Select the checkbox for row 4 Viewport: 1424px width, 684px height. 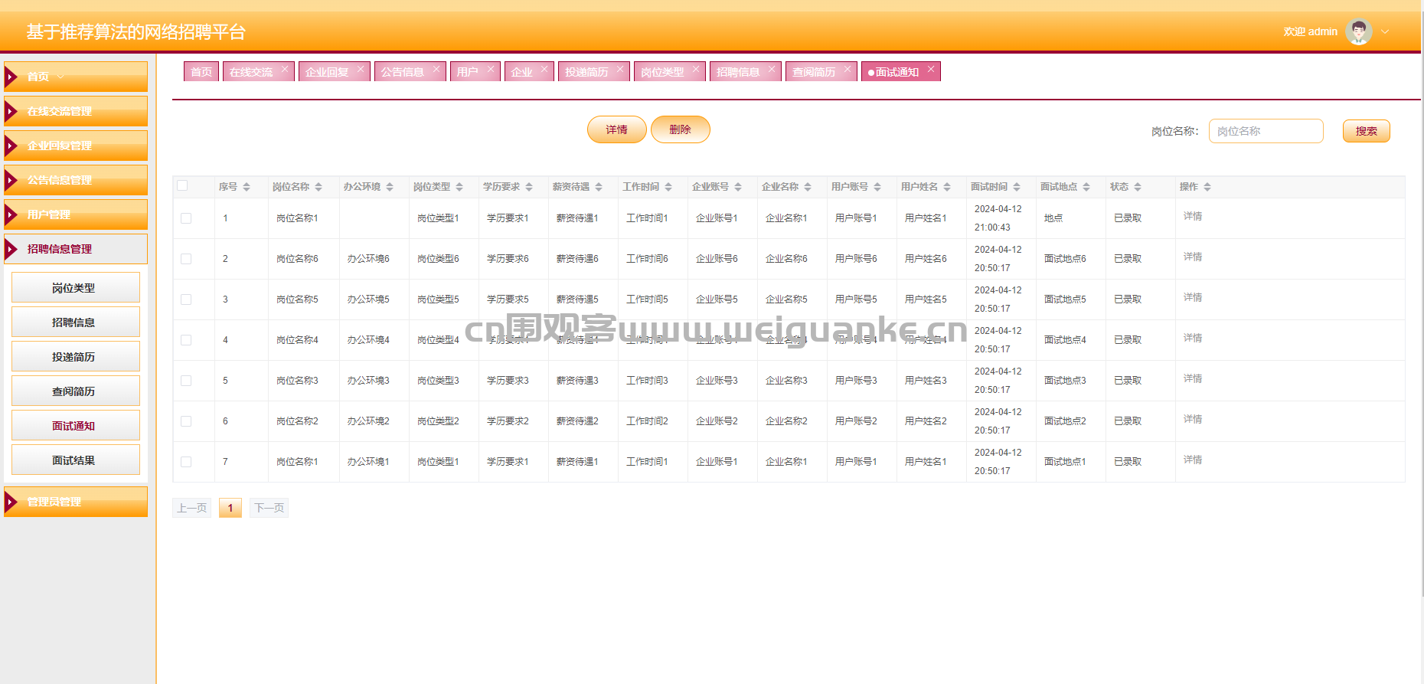186,340
